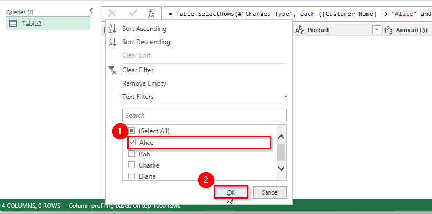Click the Search box in filter menu
This screenshot has height=214, width=432.
pos(204,115)
